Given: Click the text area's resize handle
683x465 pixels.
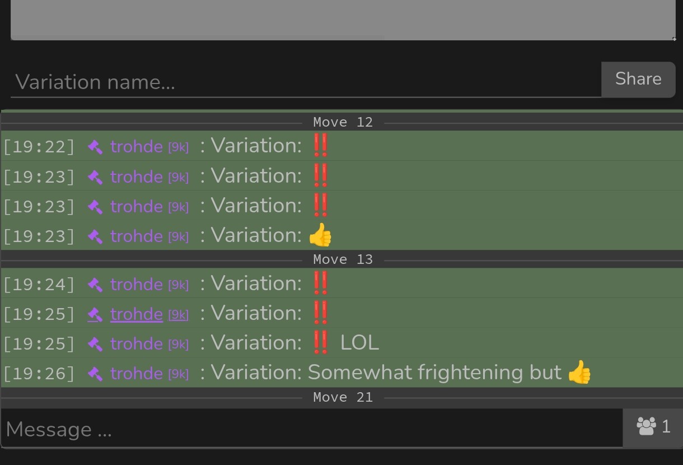Looking at the screenshot, I should pyautogui.click(x=673, y=39).
